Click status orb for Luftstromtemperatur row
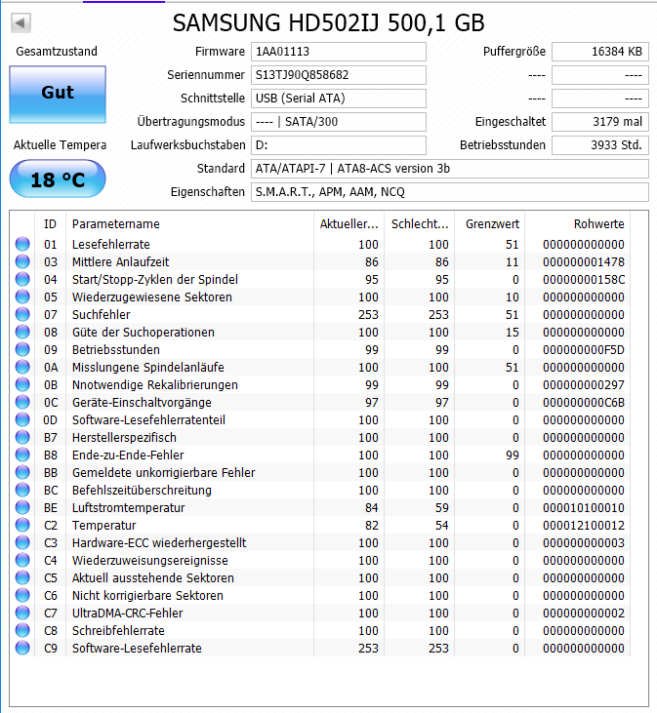Image resolution: width=657 pixels, height=713 pixels. click(22, 507)
